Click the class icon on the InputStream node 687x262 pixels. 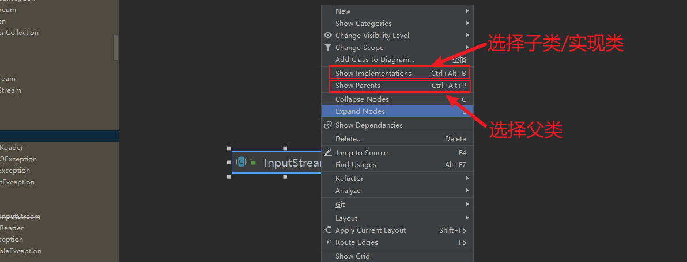pos(241,162)
